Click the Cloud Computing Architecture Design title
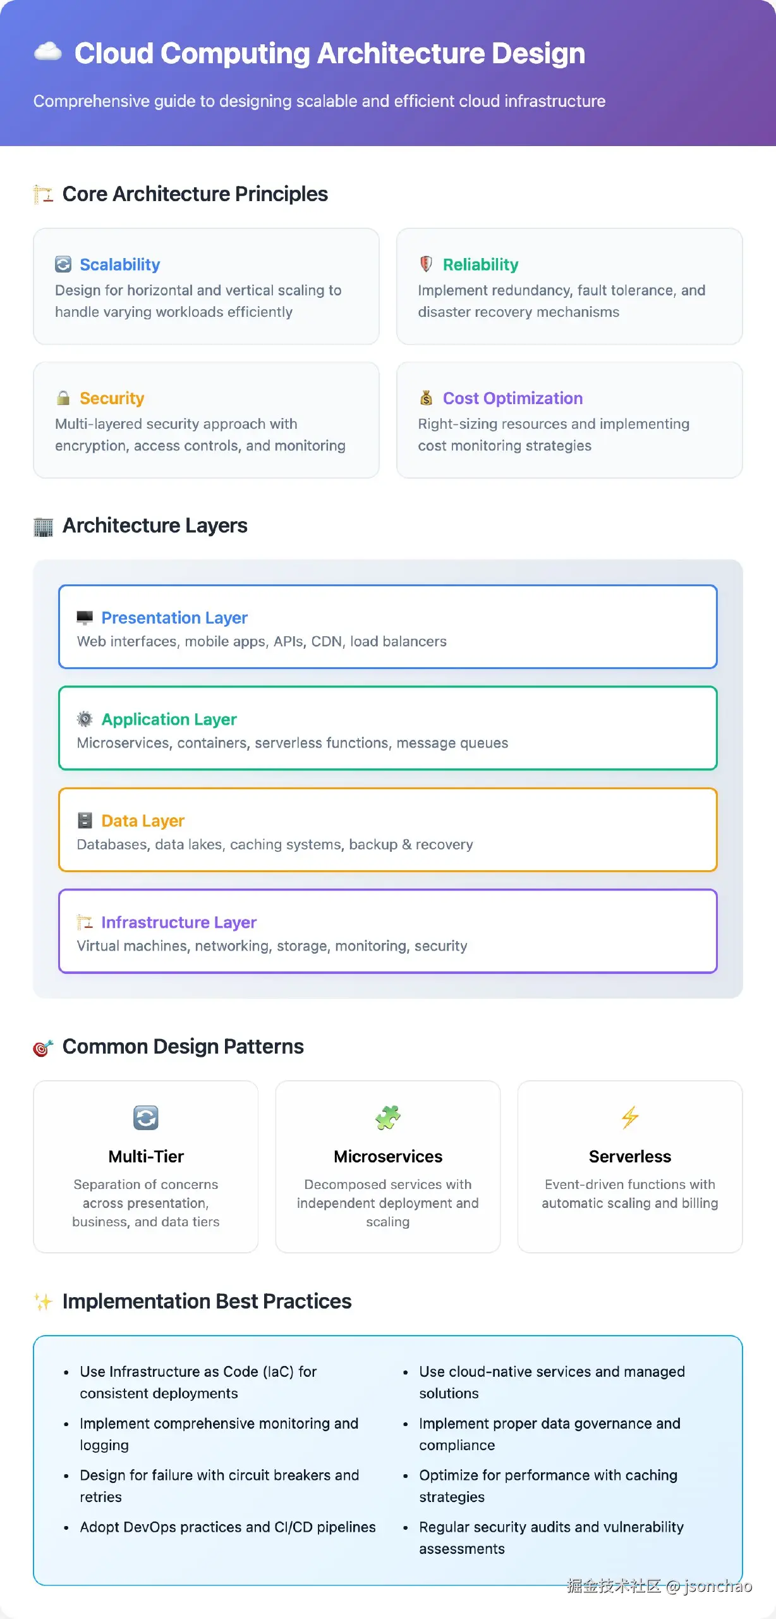 click(330, 53)
